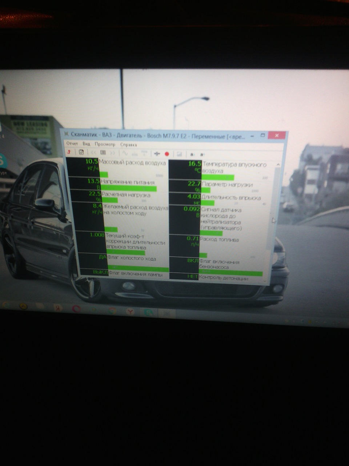The image size is (349, 466).
Task: Open the Просмотр menu
Action: pyautogui.click(x=105, y=145)
